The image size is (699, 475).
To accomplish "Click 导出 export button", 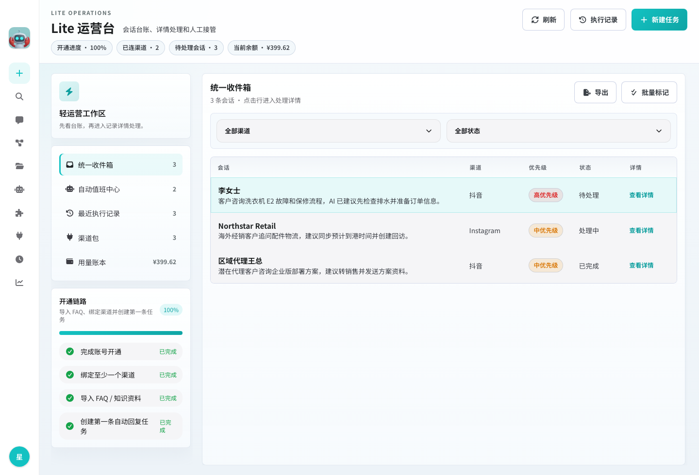I will coord(595,93).
